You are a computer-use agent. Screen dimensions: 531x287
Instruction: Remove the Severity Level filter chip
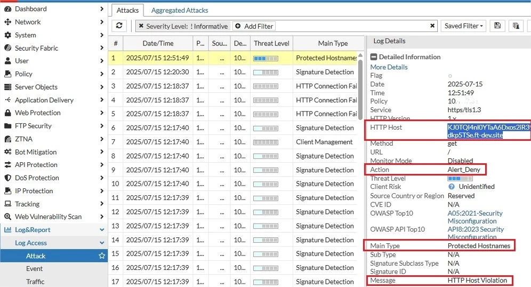pyautogui.click(x=141, y=26)
